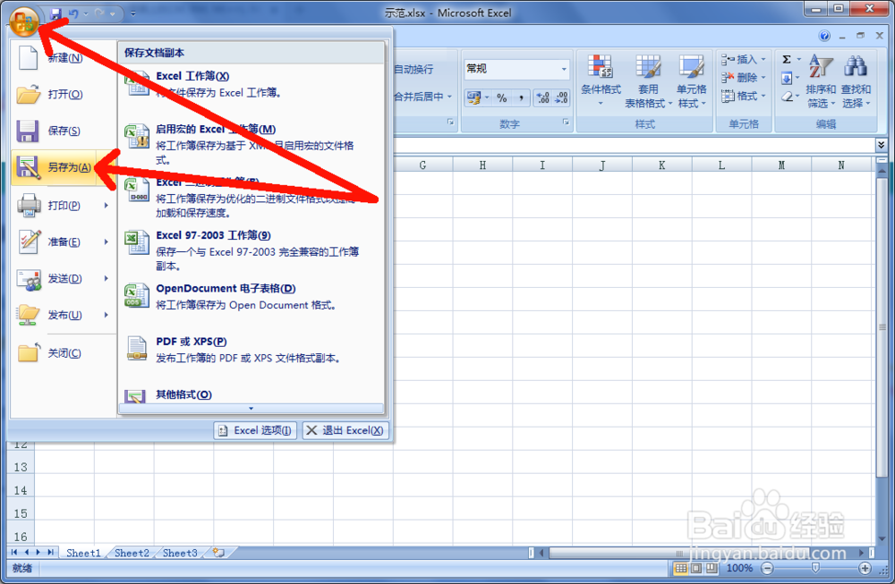Choose 其他格式(O) option
The height and width of the screenshot is (584, 895).
click(251, 394)
